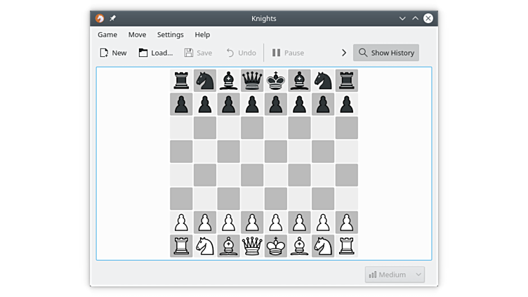Click the pin icon in the title bar
Viewport: 528px width, 297px height.
[113, 18]
